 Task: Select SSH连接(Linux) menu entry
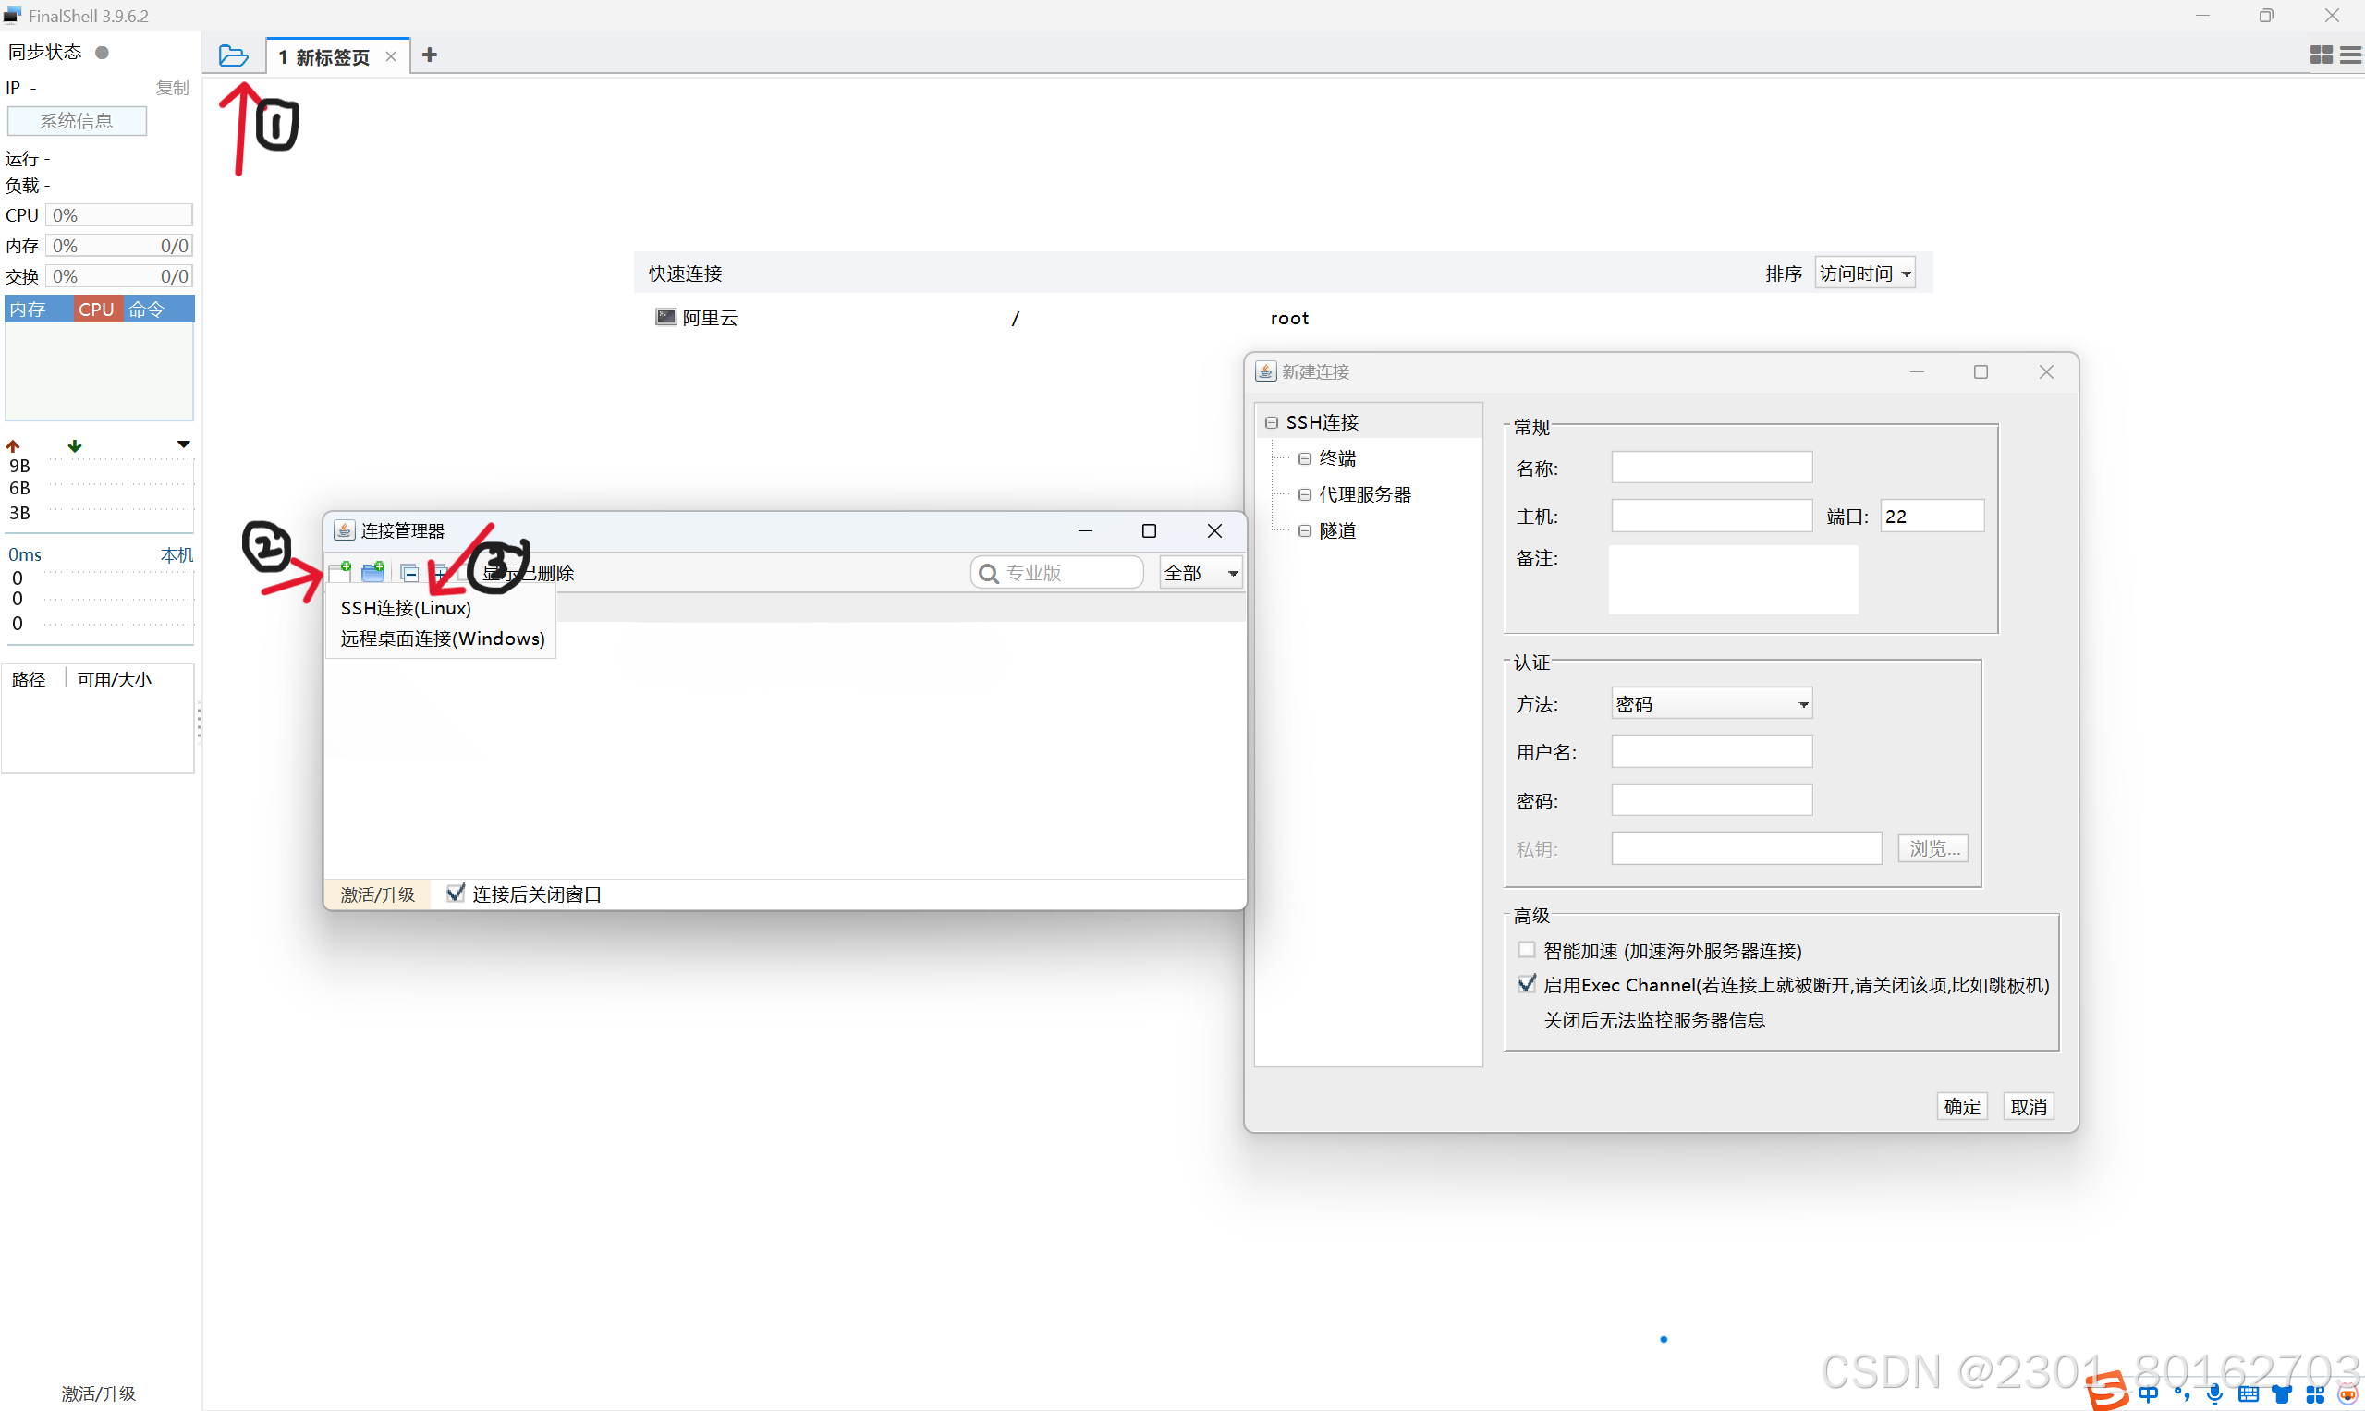406,608
